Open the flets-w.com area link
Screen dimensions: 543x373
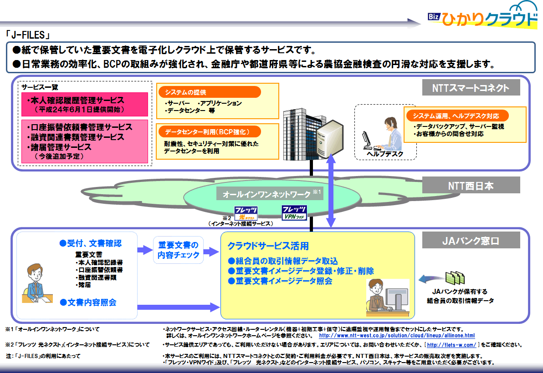[451, 345]
